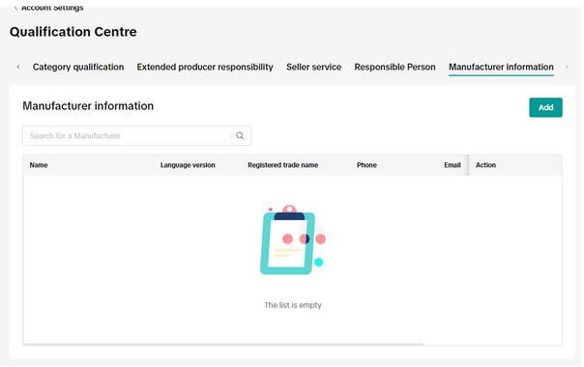Click the Qualification Centre heading
Viewport: 584px width, 367px height.
tap(73, 32)
